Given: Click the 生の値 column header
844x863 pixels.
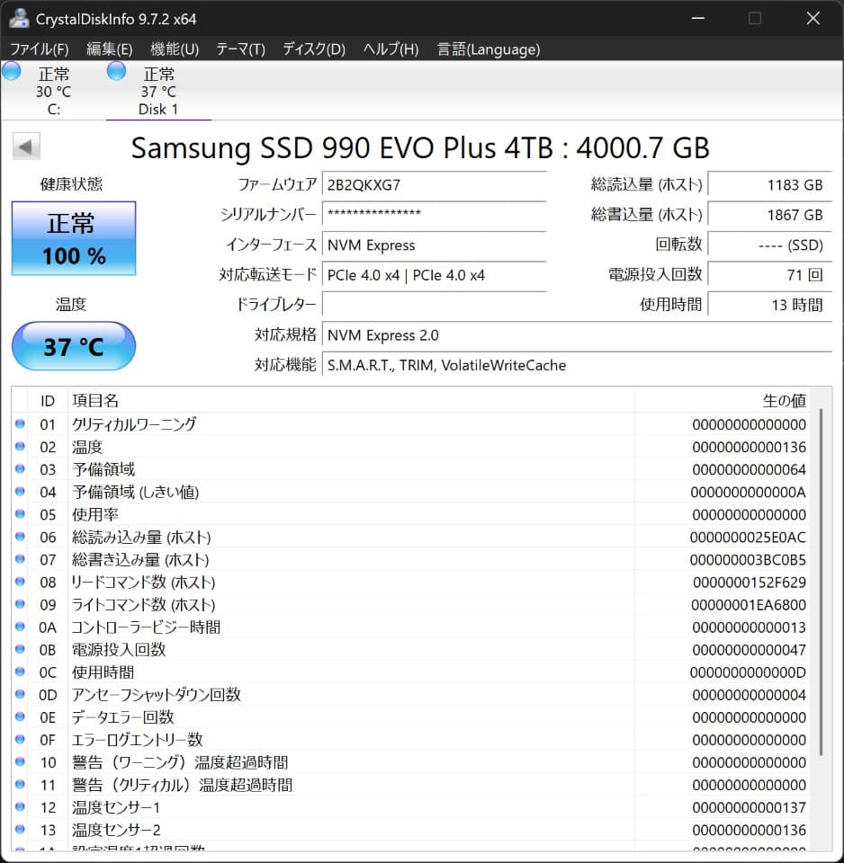Looking at the screenshot, I should pyautogui.click(x=784, y=400).
